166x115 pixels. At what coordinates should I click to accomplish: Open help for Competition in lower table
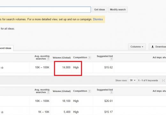point(90,91)
